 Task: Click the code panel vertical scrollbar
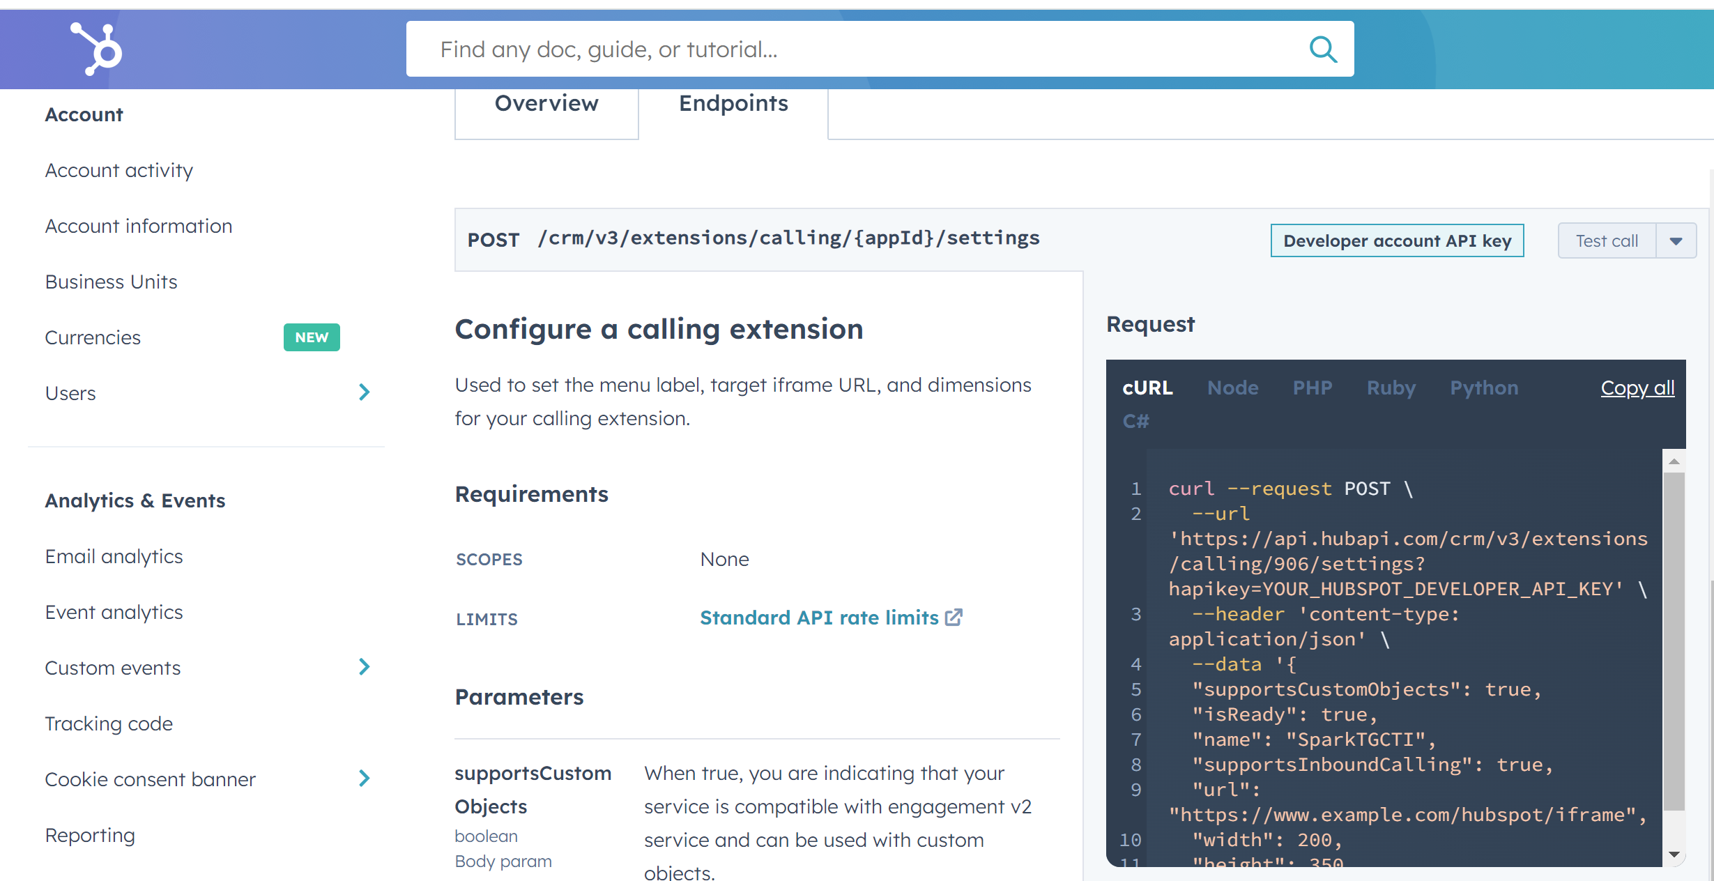tap(1674, 641)
